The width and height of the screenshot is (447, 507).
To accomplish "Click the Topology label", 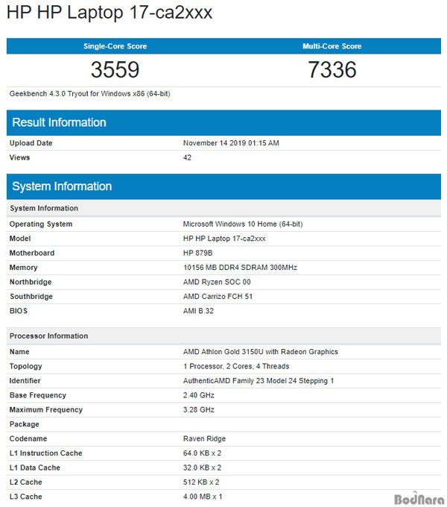I will 26,366.
